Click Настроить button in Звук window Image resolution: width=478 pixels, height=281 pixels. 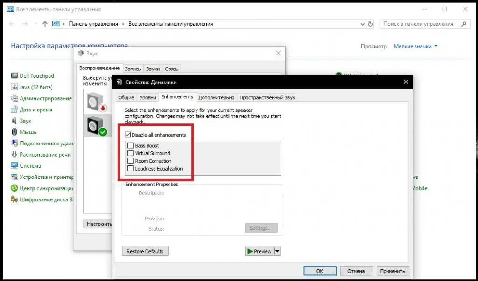click(x=98, y=224)
